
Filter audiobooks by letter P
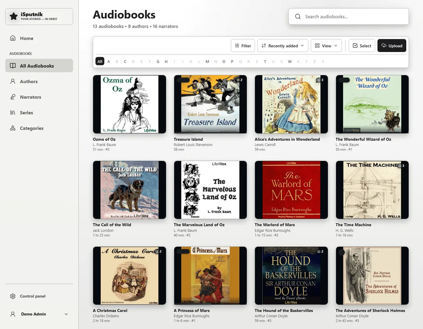232,61
